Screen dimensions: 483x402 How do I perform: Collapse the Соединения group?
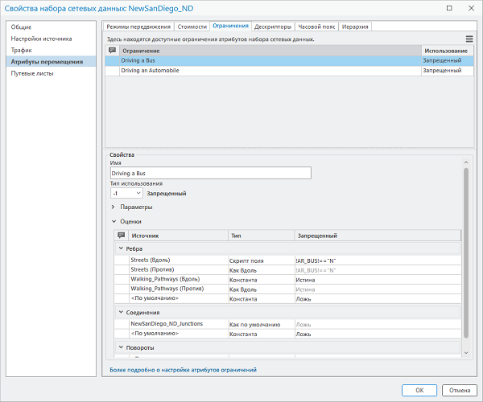click(x=121, y=312)
